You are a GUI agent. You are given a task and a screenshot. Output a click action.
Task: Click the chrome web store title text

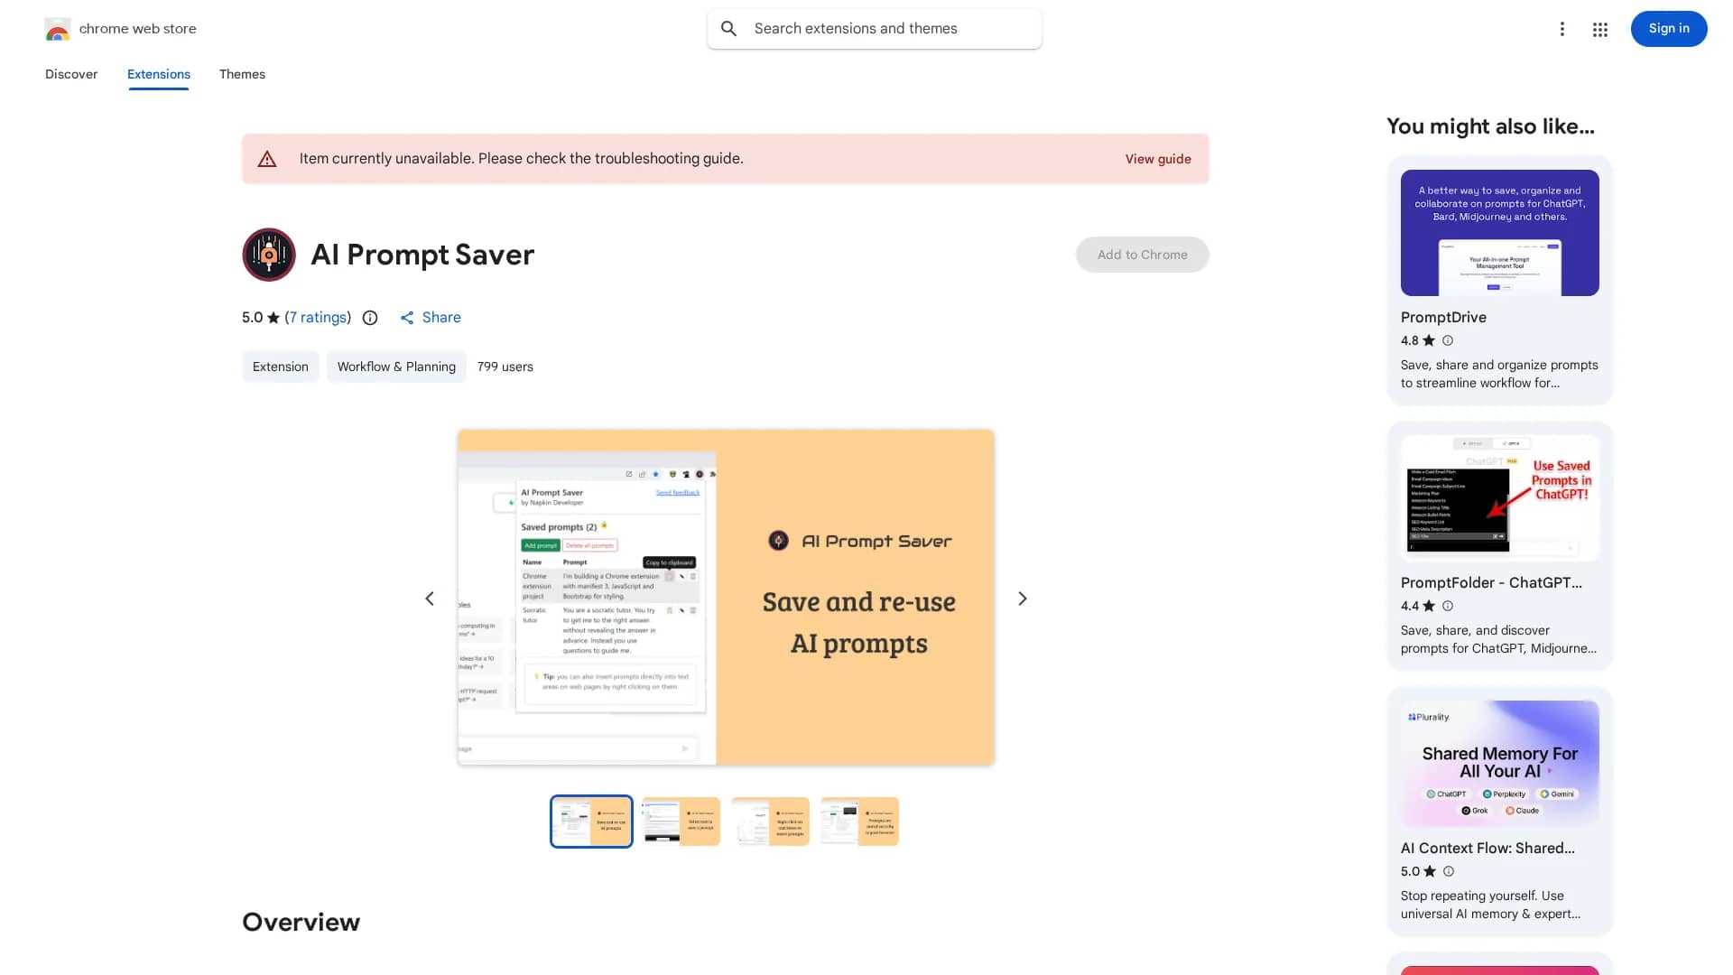tap(138, 29)
